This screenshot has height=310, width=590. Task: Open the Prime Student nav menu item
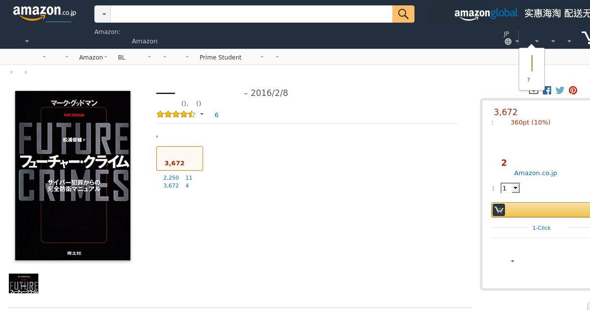[220, 58]
